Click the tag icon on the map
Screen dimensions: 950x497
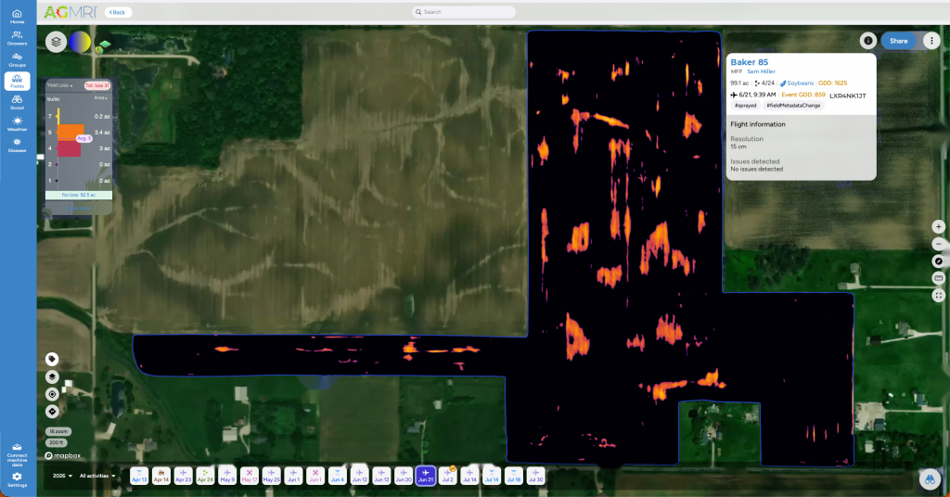(52, 359)
